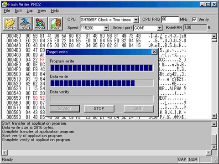The height and width of the screenshot is (164, 219).
Task: Open the Edit menu
Action: click(18, 11)
